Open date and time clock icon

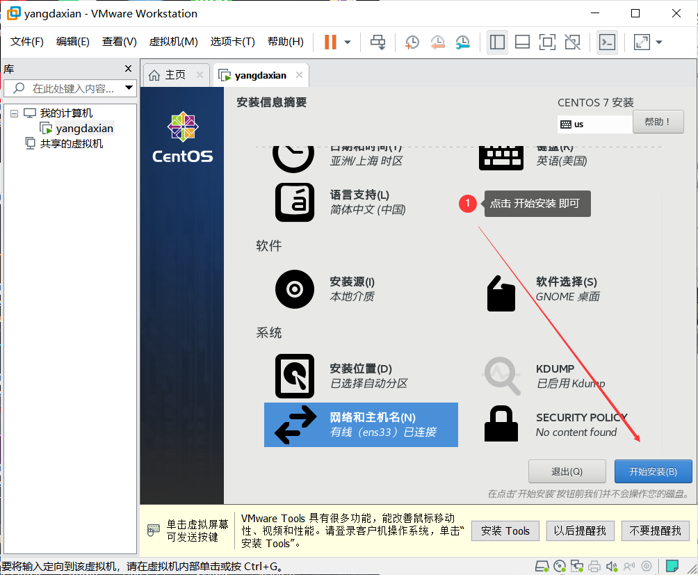(293, 159)
